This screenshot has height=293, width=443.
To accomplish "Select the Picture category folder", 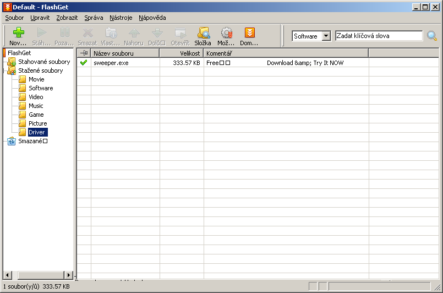I will [x=37, y=123].
